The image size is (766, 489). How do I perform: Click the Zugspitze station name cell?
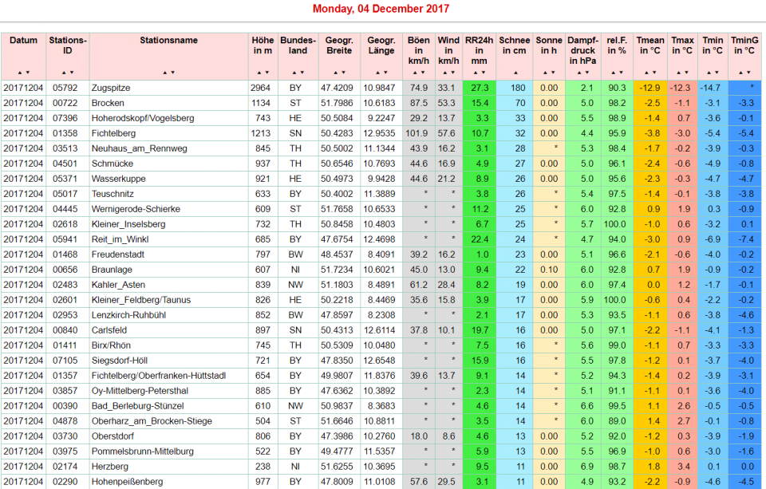pos(111,88)
